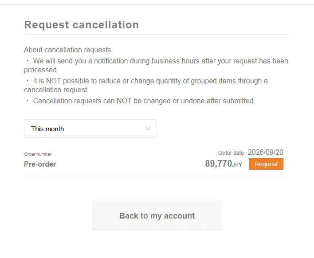Click the 89,770 order total amount
Screen dimensions: 314x258
pyautogui.click(x=219, y=164)
